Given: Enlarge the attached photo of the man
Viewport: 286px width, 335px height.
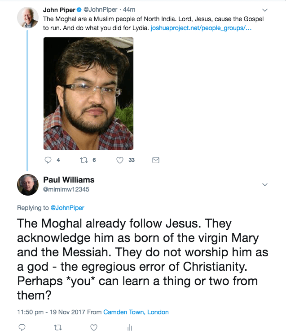Looking at the screenshot, I should click(88, 93).
